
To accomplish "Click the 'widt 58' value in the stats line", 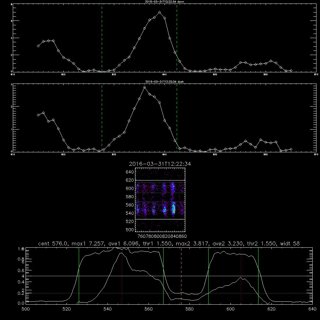I will pos(290,244).
